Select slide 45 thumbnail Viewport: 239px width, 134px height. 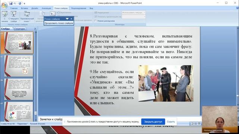pyautogui.click(x=19, y=66)
